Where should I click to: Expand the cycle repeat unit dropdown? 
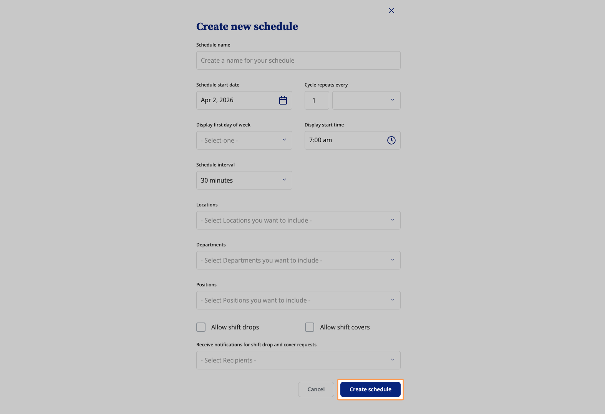click(x=366, y=100)
